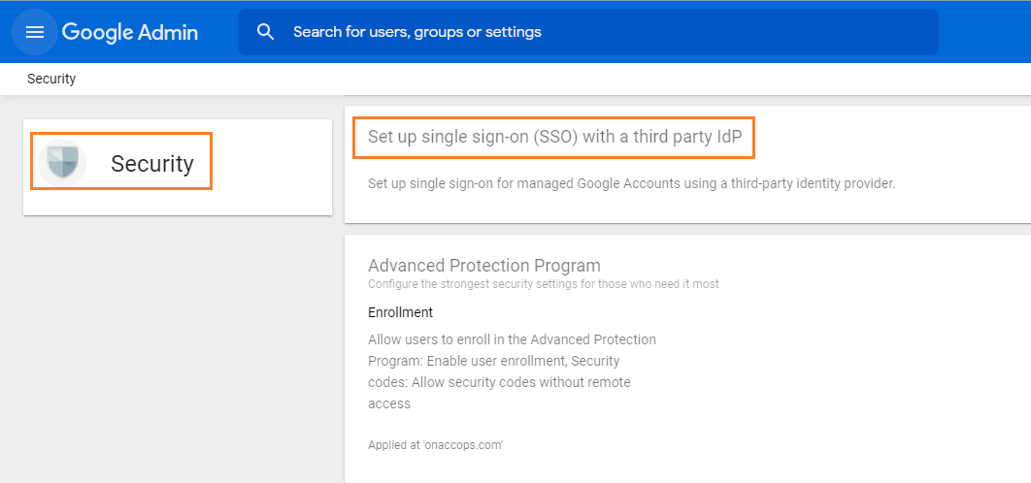Click the Applied at 'onaccops.com' note
Viewport: 1031px width, 483px height.
(x=435, y=445)
